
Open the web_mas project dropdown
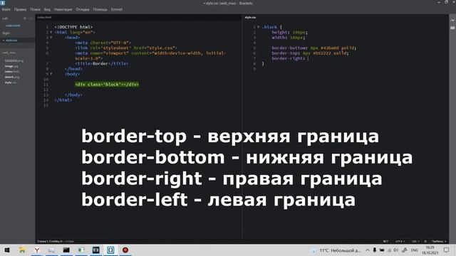(9, 53)
